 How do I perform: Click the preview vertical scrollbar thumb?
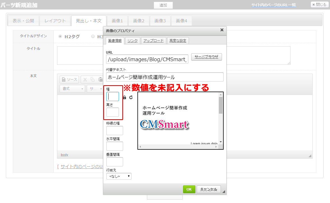click(221, 105)
